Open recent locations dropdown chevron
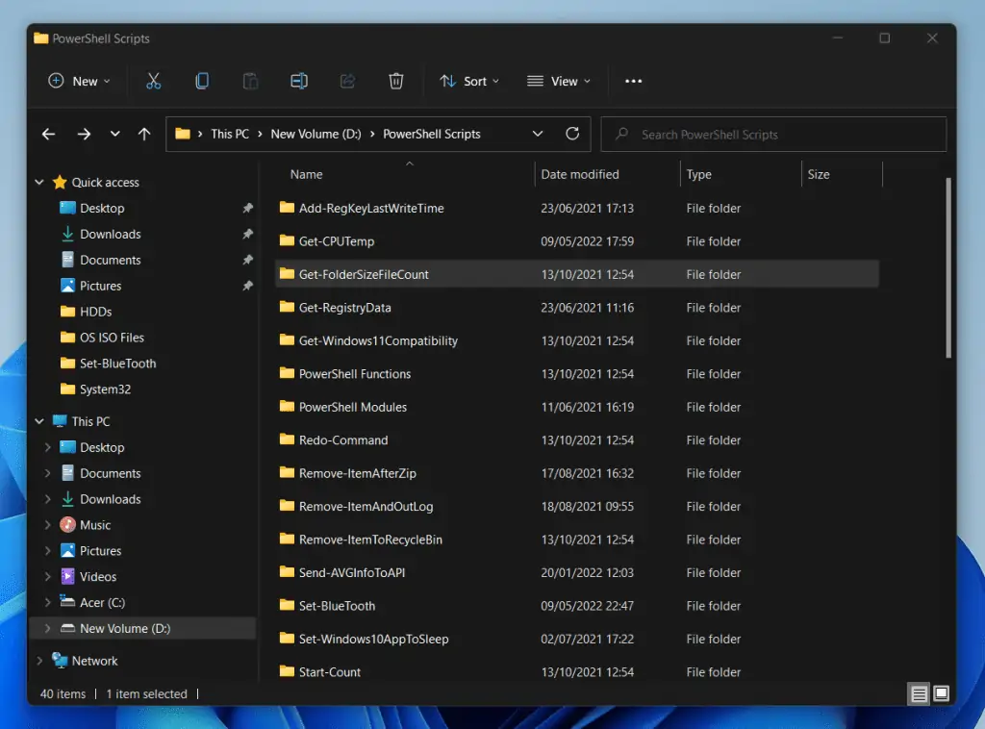The height and width of the screenshot is (729, 985). [x=115, y=134]
